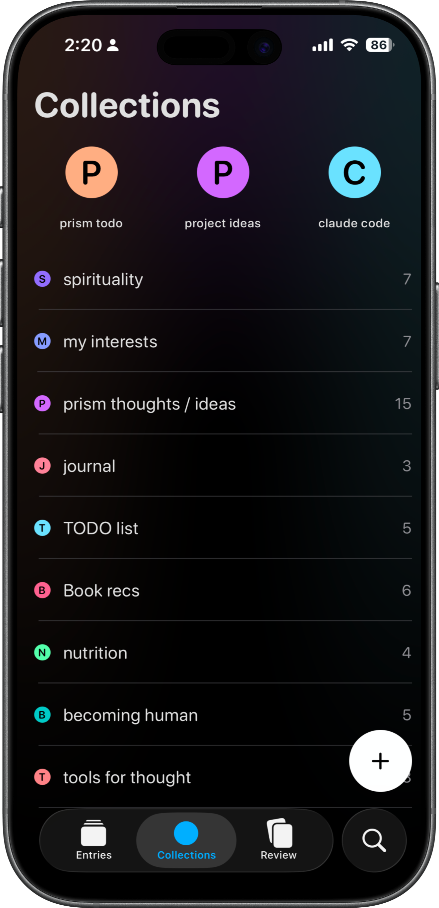This screenshot has width=439, height=908.
Task: Open the project ideas pinned collection
Action: pyautogui.click(x=223, y=173)
